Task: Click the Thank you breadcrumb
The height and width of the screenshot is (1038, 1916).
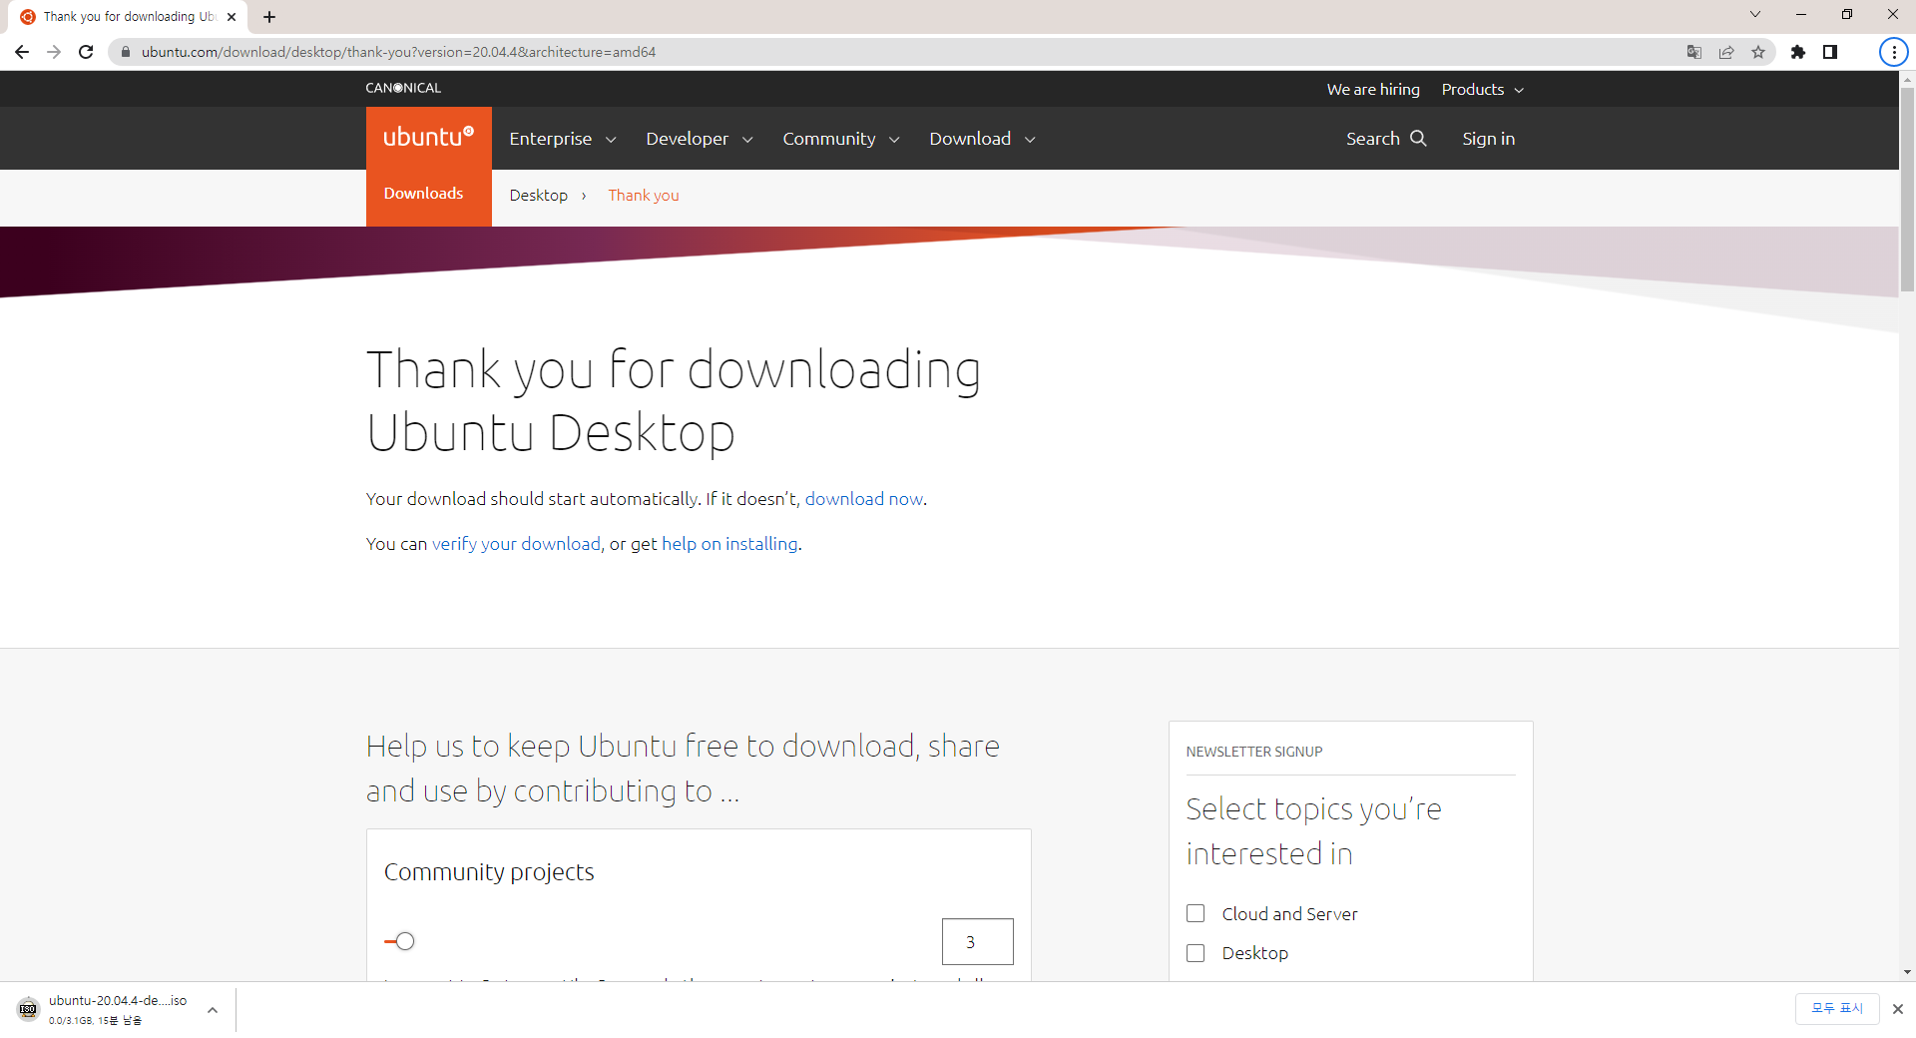Action: coord(644,196)
